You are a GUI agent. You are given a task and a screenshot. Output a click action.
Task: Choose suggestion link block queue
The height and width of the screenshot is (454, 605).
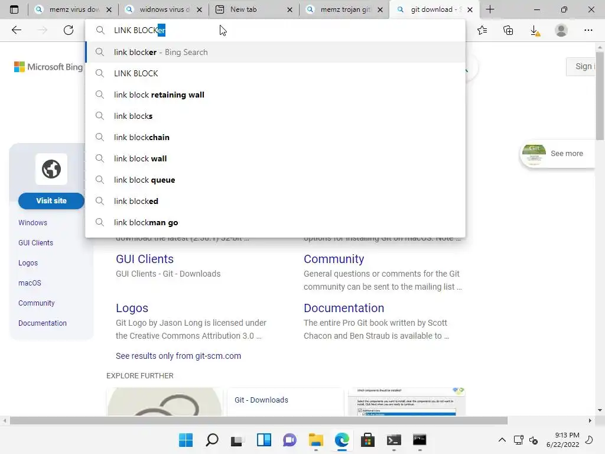pos(275,180)
